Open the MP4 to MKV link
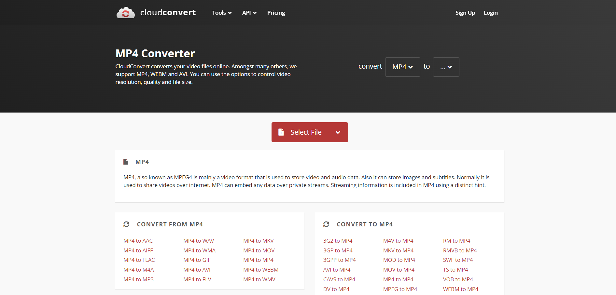This screenshot has width=616, height=295. (x=259, y=241)
